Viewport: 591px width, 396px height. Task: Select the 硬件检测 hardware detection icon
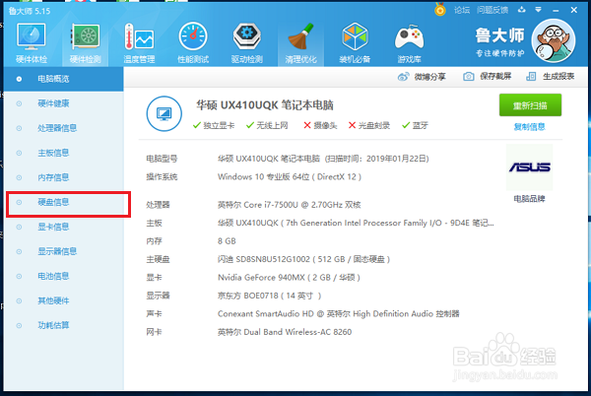[x=85, y=42]
